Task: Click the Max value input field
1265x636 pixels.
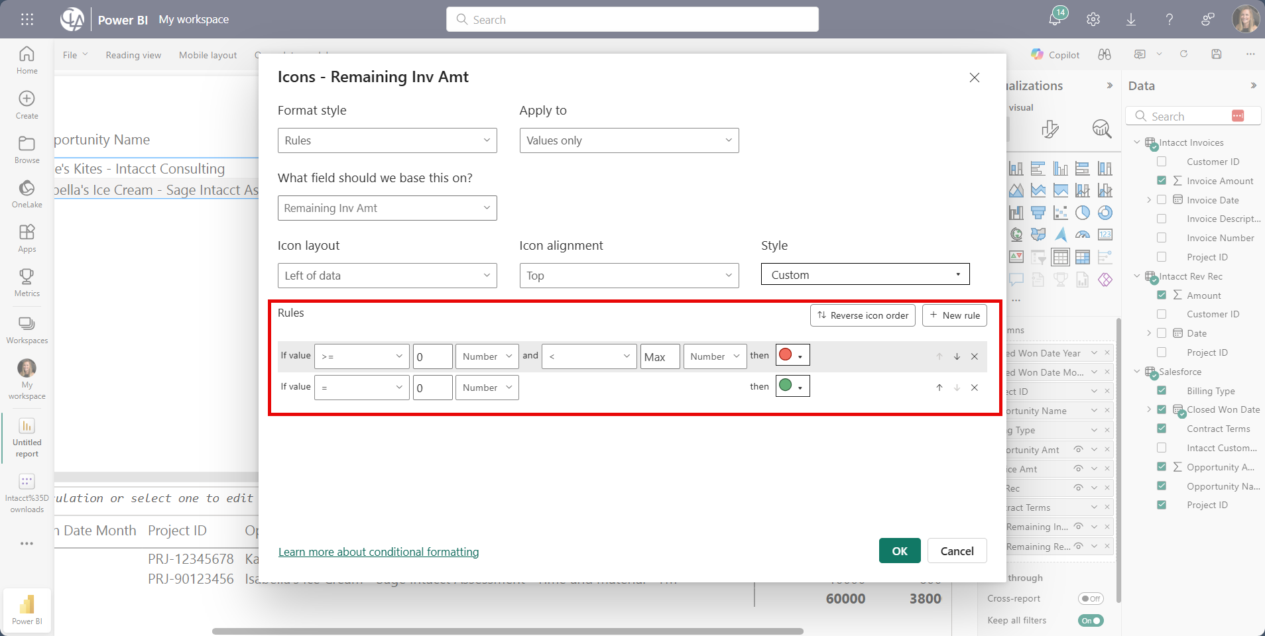Action: (x=660, y=356)
